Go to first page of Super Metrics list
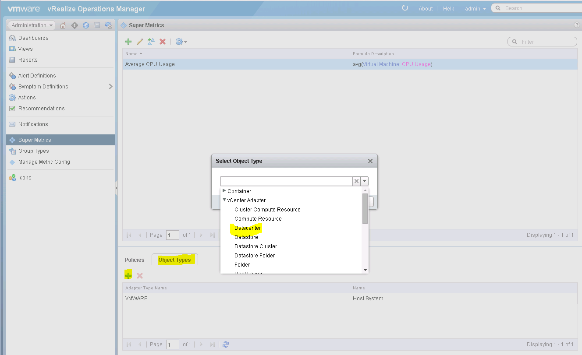The height and width of the screenshot is (355, 582). click(x=129, y=235)
